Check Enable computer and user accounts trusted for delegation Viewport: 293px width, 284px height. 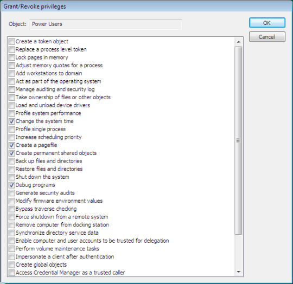pyautogui.click(x=11, y=241)
